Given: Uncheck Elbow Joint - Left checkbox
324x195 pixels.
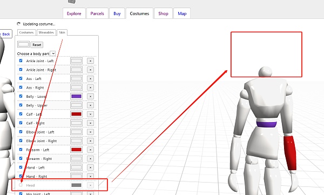Looking at the screenshot, I should tap(21, 132).
